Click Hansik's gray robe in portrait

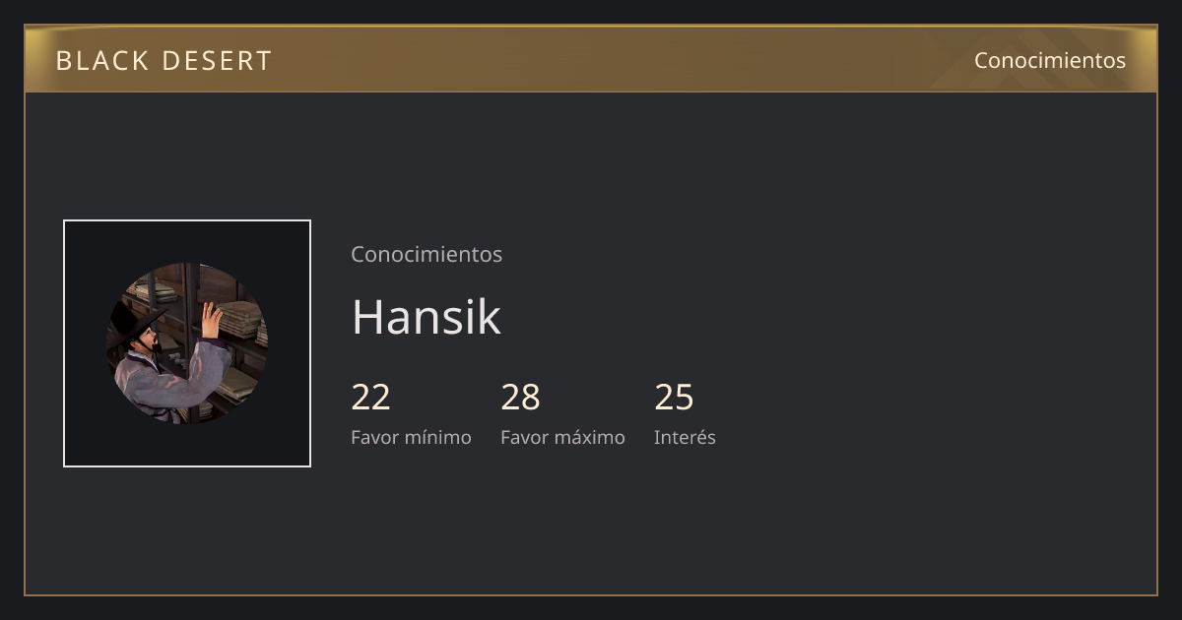pyautogui.click(x=167, y=384)
